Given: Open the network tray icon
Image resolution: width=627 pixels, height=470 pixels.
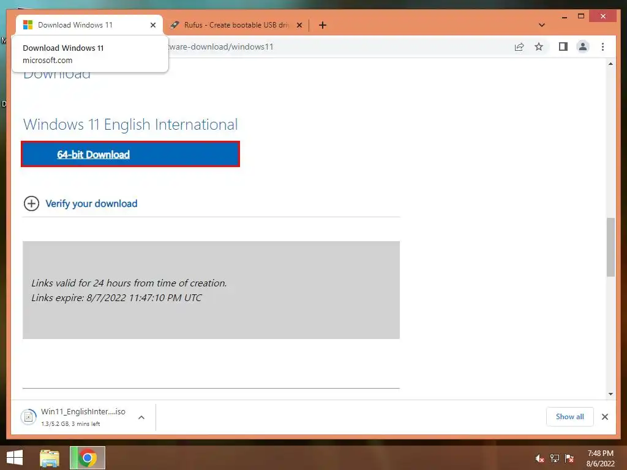Looking at the screenshot, I should click(x=554, y=458).
